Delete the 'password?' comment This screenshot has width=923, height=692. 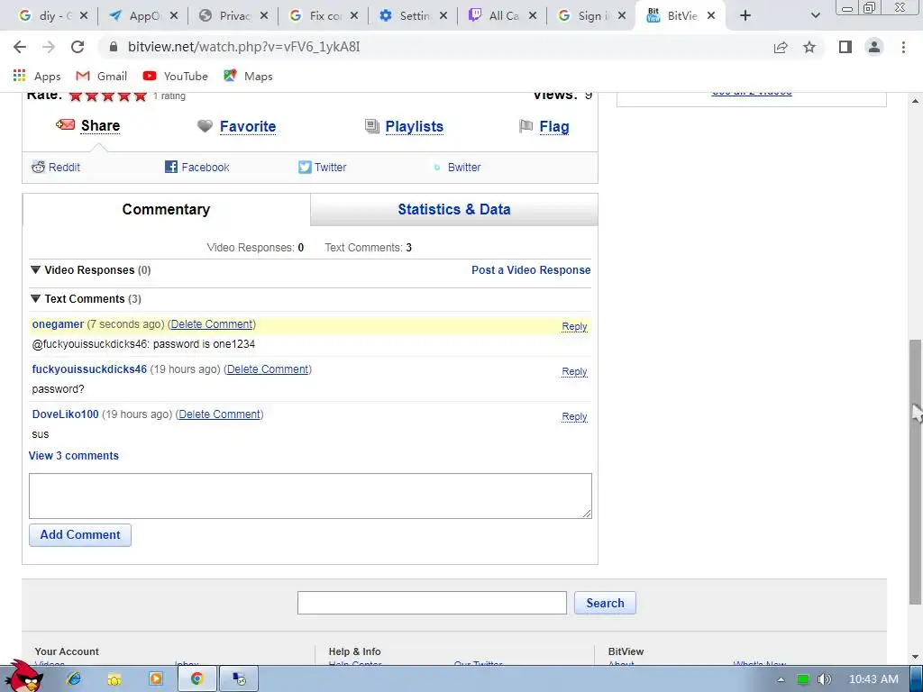tap(268, 369)
